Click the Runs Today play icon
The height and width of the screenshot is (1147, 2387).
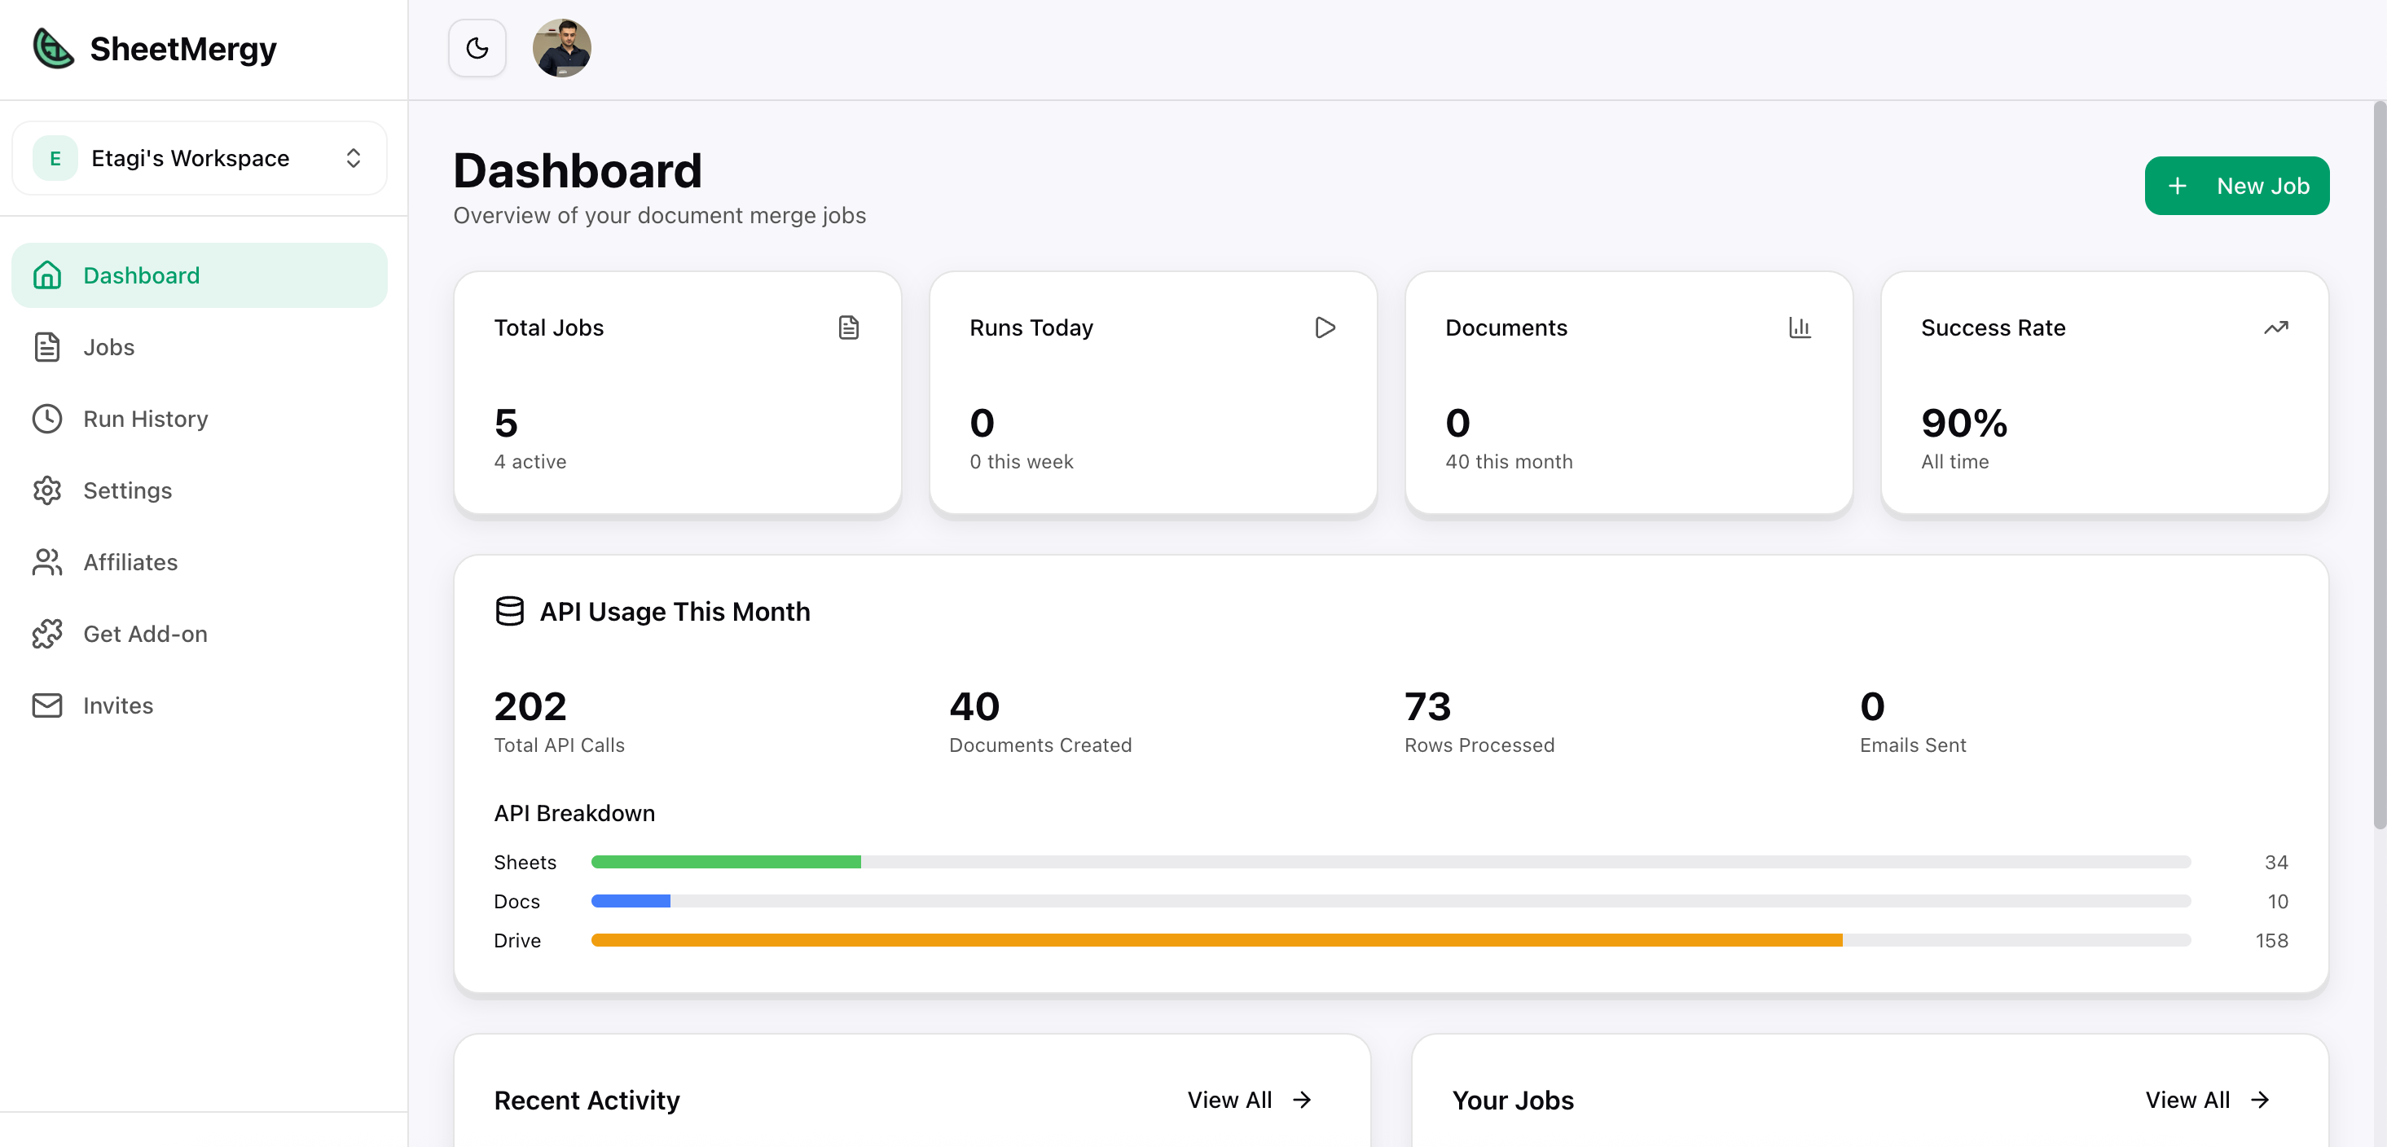(1325, 328)
